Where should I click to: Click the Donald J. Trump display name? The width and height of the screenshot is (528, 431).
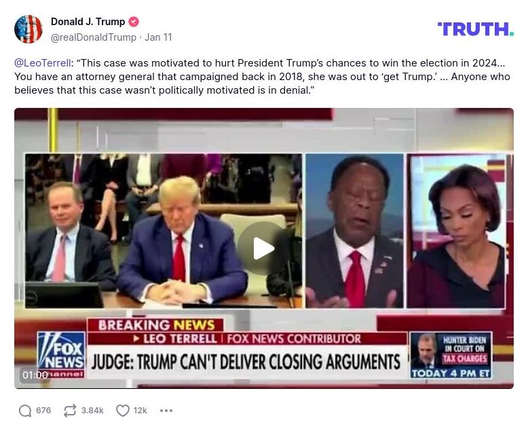88,22
